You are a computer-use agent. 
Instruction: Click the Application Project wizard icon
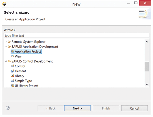13,51
